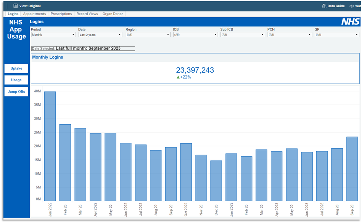Click the Uptake button
The height and width of the screenshot is (223, 362).
[x=16, y=68]
